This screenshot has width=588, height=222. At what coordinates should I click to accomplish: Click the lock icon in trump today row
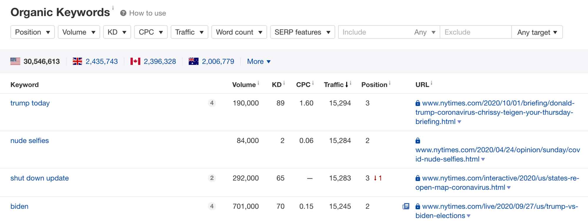(418, 103)
